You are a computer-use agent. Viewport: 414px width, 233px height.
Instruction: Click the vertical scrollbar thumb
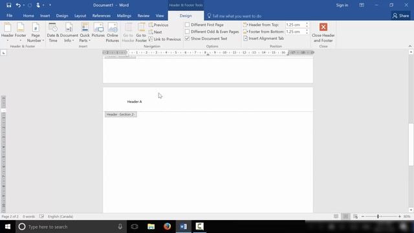[411, 144]
